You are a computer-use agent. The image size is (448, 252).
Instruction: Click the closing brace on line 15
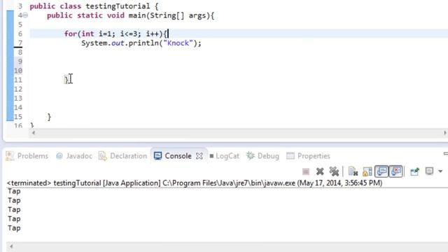pos(49,117)
